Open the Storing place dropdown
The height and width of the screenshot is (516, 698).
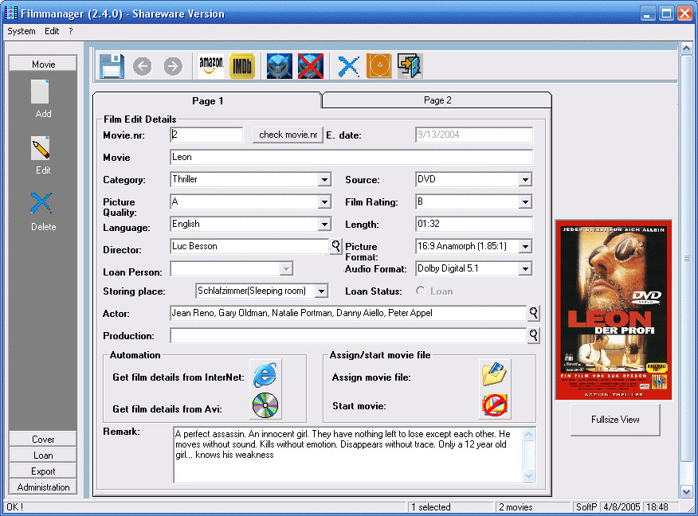pos(321,291)
